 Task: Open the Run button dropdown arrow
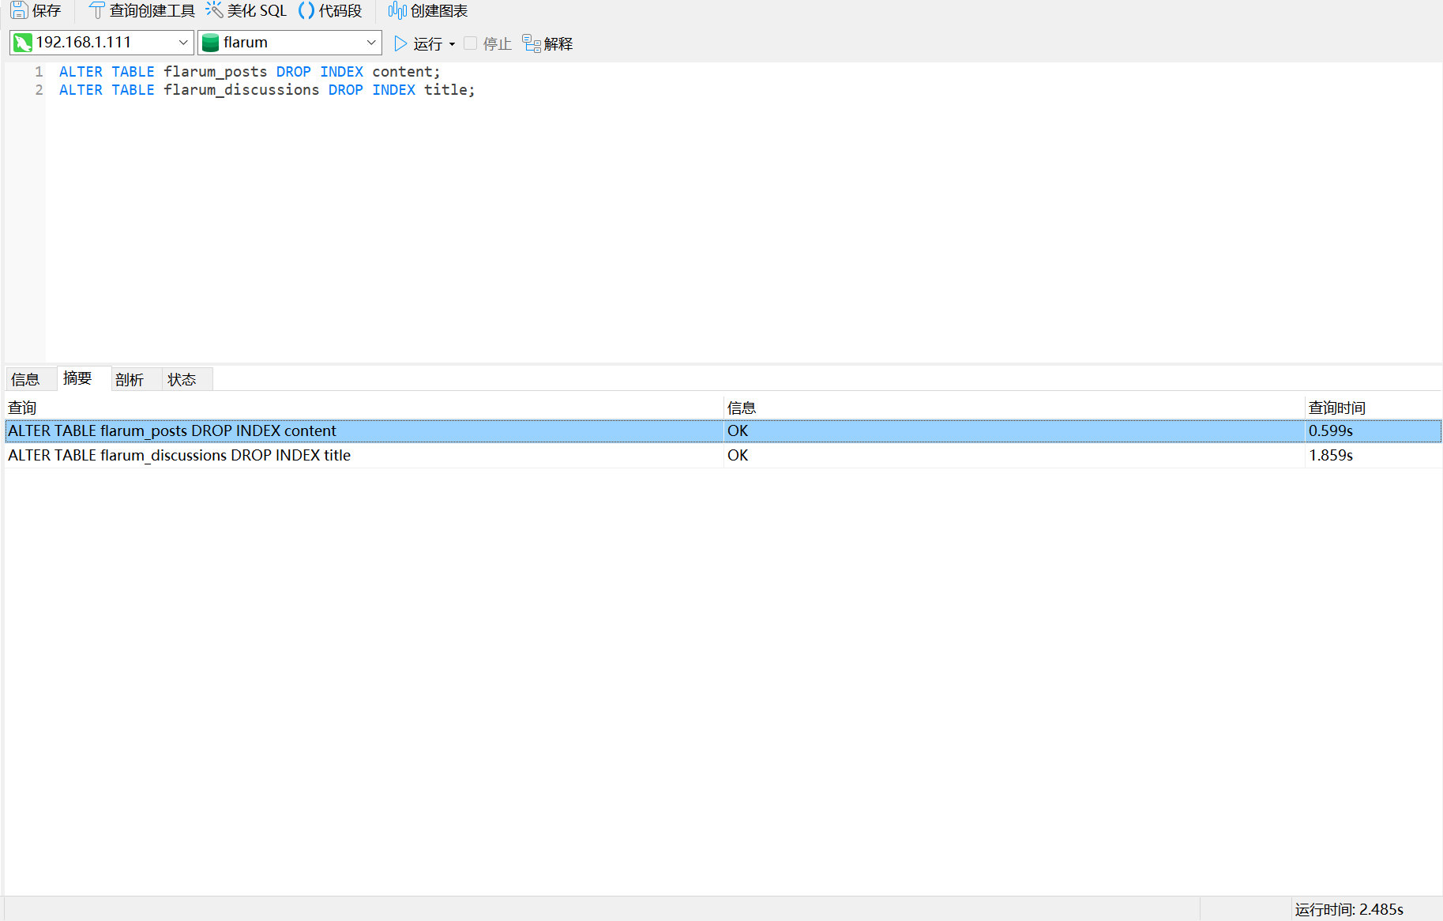[452, 44]
